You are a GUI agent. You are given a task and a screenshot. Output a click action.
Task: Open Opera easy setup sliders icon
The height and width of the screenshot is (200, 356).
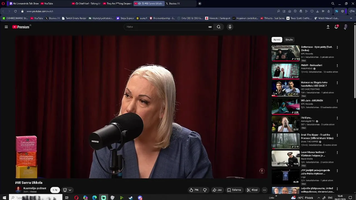323,11
